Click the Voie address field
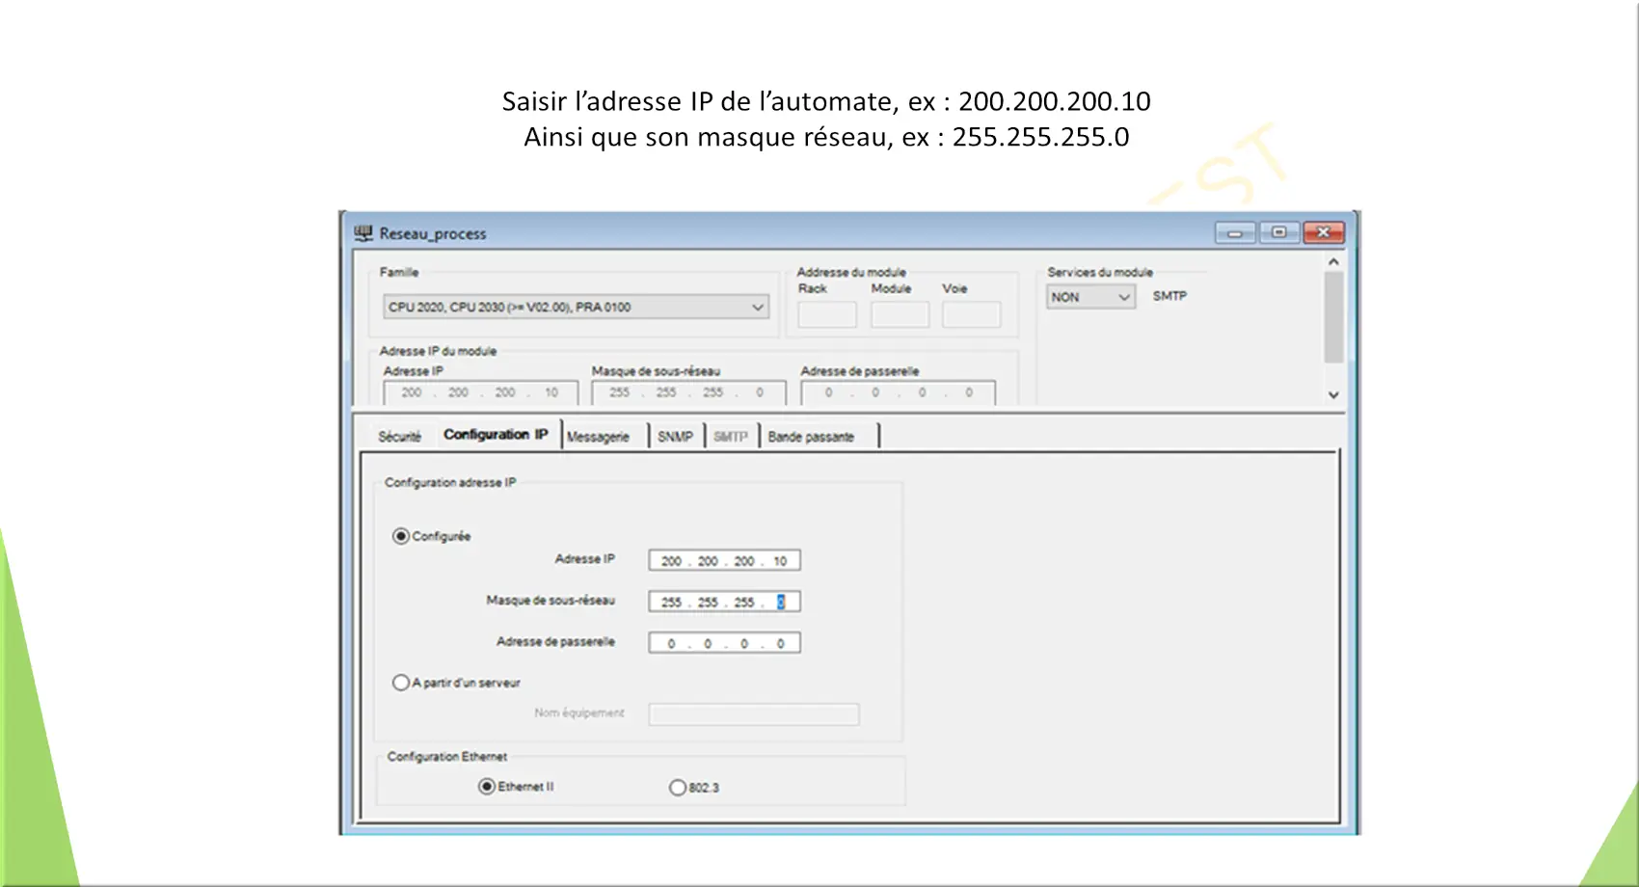 [x=971, y=314]
